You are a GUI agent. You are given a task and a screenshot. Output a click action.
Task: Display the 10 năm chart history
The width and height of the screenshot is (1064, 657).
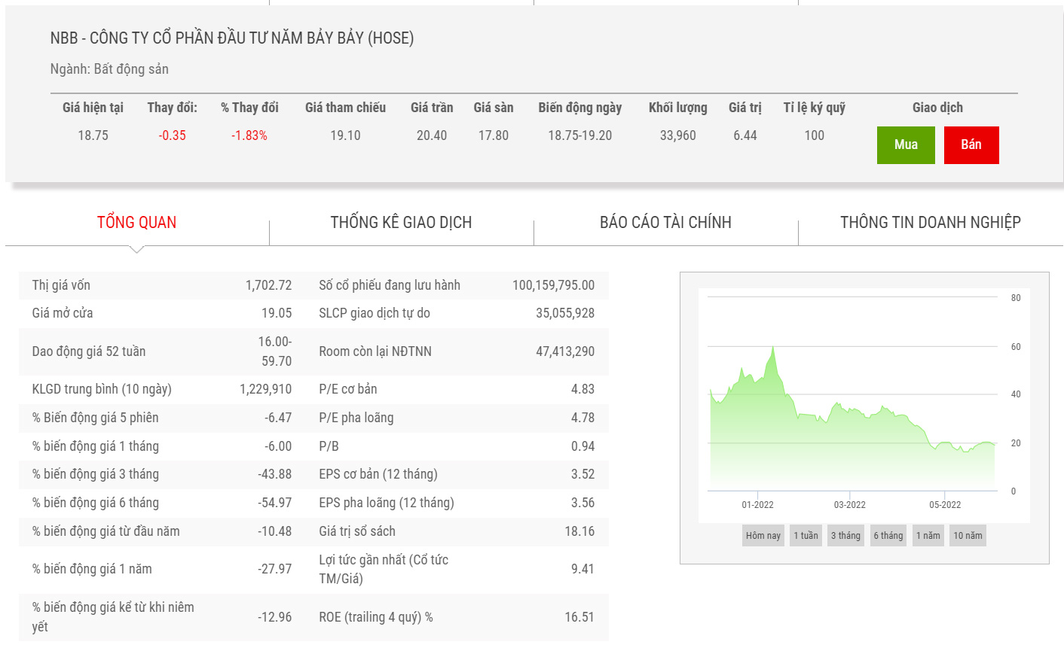pyautogui.click(x=968, y=536)
